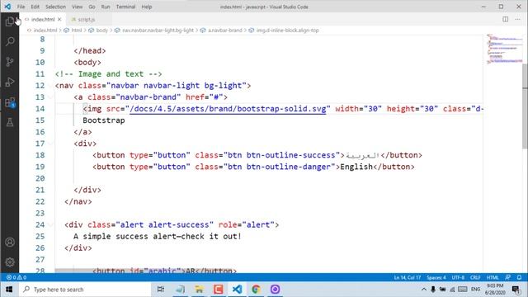Open the Accounts menu icon
The height and width of the screenshot is (297, 528).
[x=10, y=242]
